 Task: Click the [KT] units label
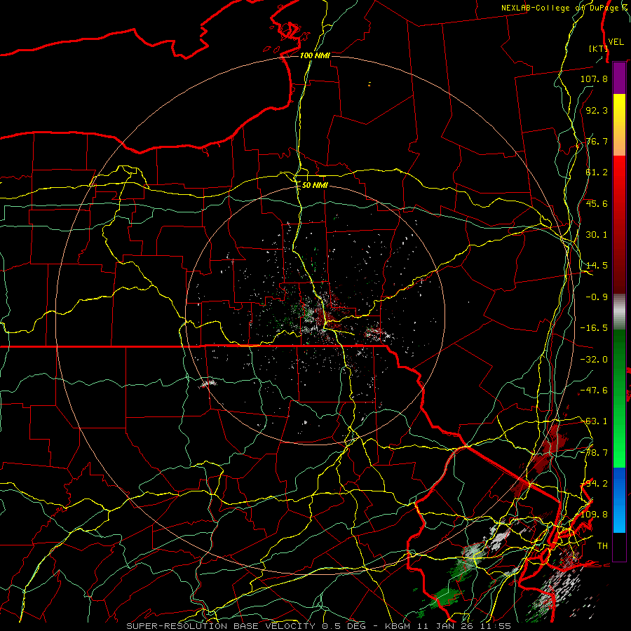[x=598, y=48]
